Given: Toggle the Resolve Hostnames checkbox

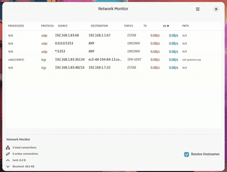Looking at the screenshot, I should (187, 154).
